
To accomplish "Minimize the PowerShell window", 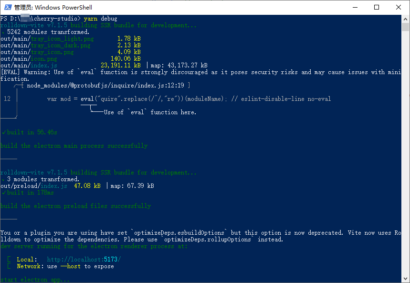I will [355, 7].
